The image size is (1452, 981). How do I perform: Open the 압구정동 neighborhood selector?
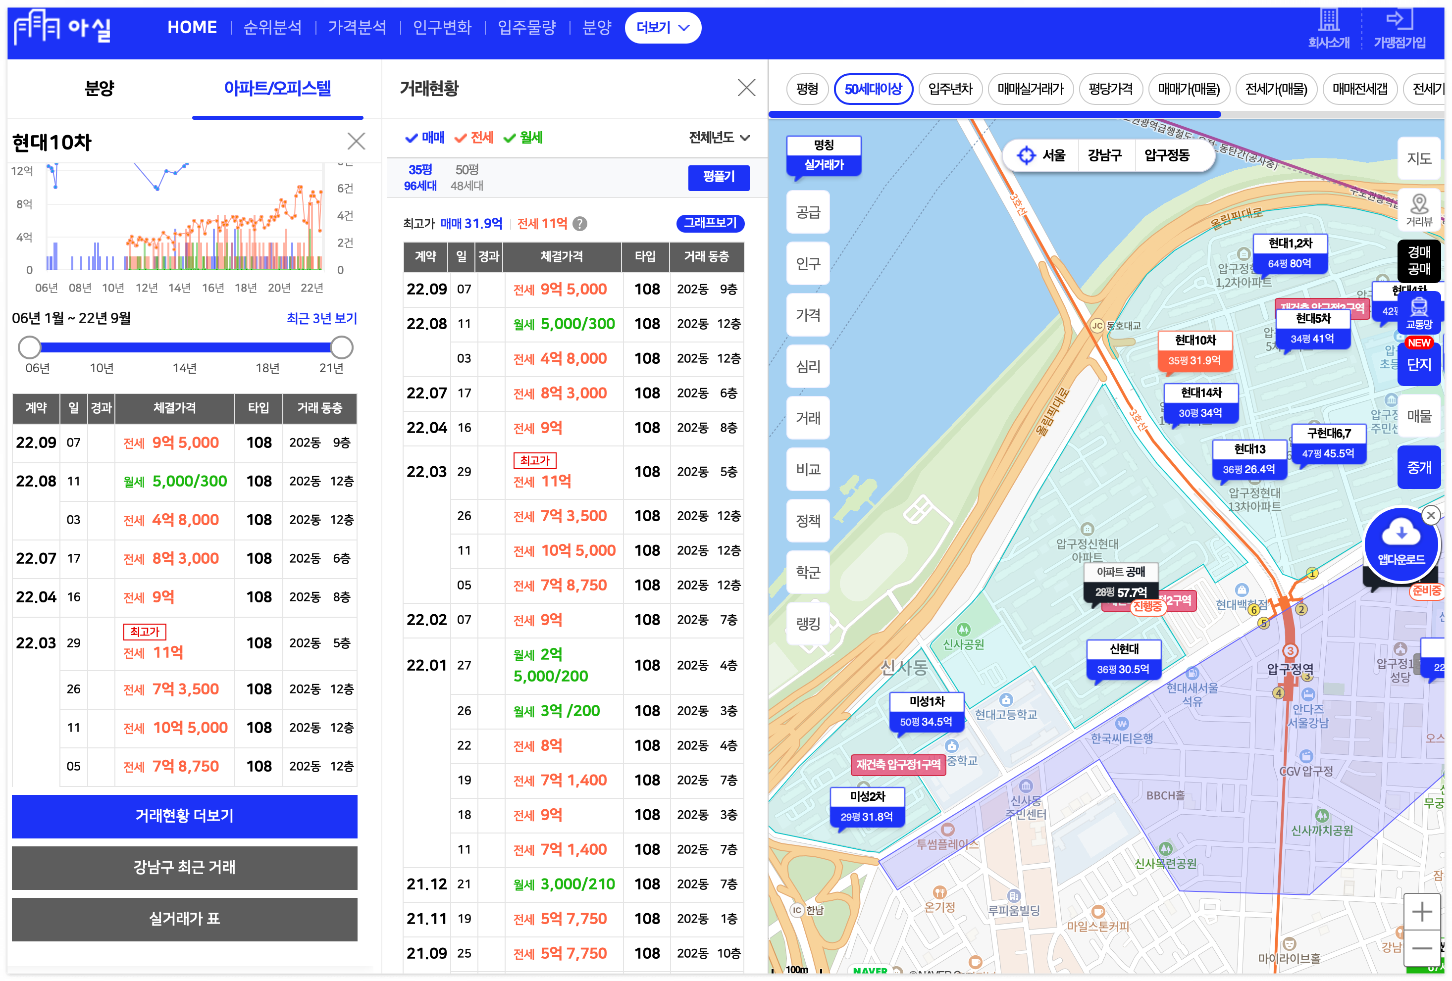click(1166, 155)
